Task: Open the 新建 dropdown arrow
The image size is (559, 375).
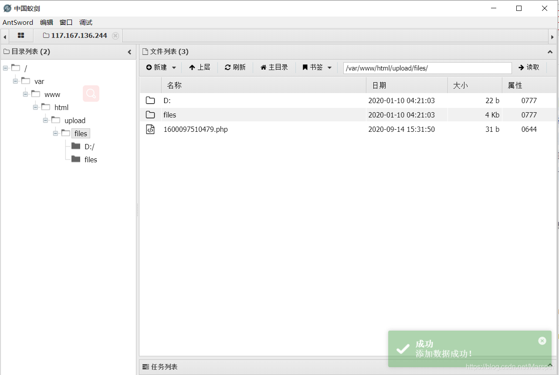Action: click(x=174, y=68)
